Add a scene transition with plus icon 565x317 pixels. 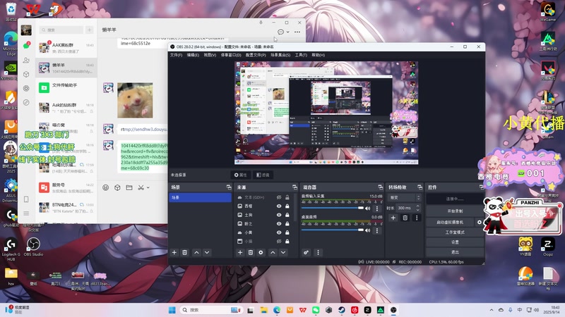coord(393,218)
